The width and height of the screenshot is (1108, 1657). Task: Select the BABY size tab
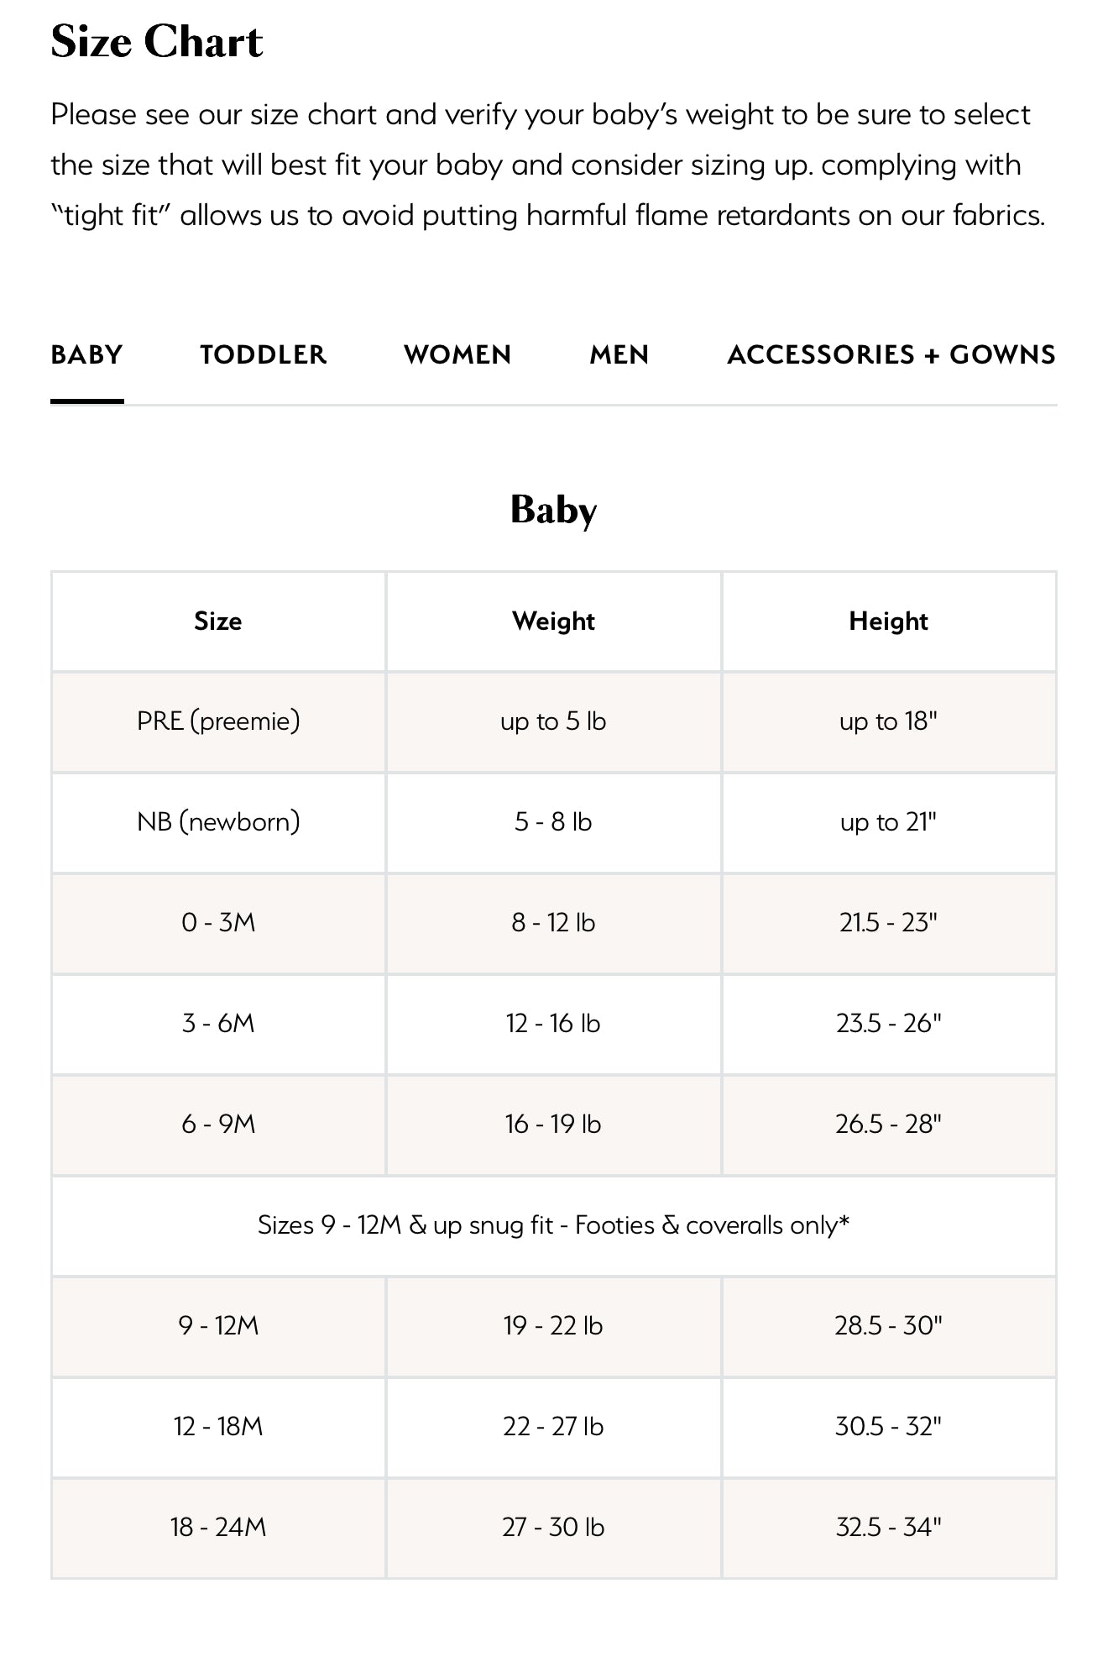point(86,355)
